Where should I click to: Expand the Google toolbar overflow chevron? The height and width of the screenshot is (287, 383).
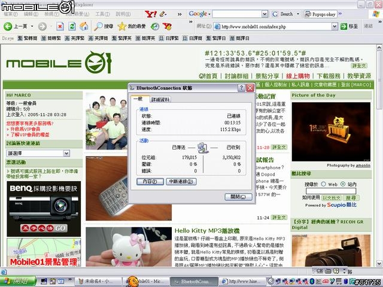coord(340,13)
